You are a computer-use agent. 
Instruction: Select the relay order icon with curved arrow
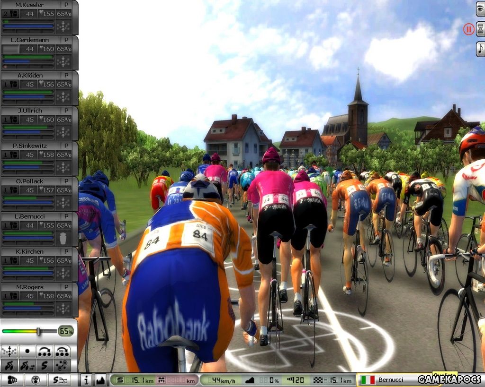[45, 351]
